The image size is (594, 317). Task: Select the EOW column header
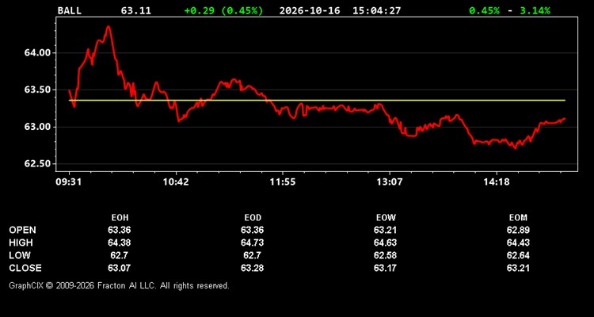point(386,218)
